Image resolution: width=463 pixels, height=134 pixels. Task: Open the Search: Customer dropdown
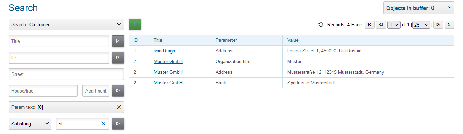tap(66, 25)
